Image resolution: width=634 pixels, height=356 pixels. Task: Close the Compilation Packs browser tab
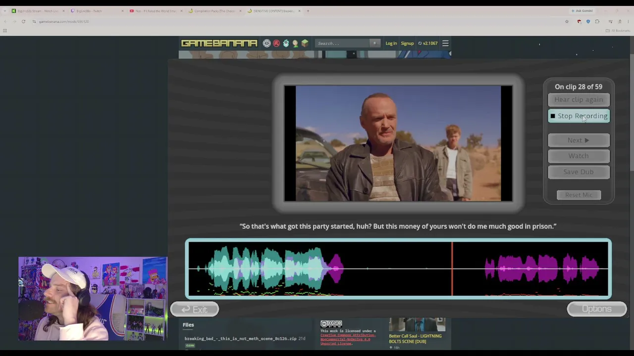240,11
